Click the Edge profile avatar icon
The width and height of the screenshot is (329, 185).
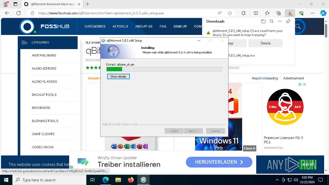click(x=6, y=4)
